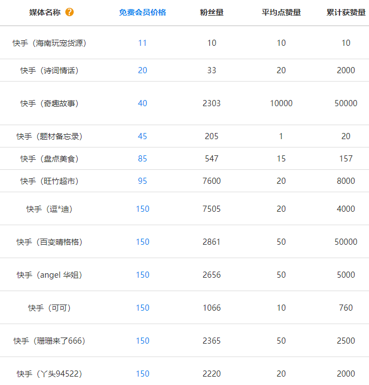Click price 20 for 诗词情话
This screenshot has height=385, width=369.
pyautogui.click(x=142, y=70)
